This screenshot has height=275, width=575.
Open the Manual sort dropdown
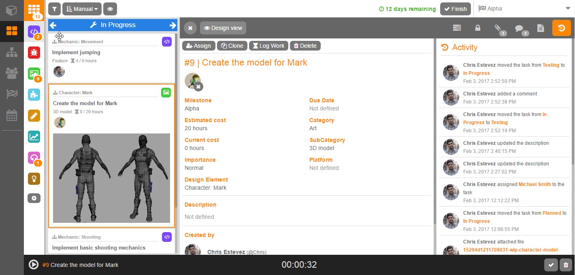[x=82, y=8]
